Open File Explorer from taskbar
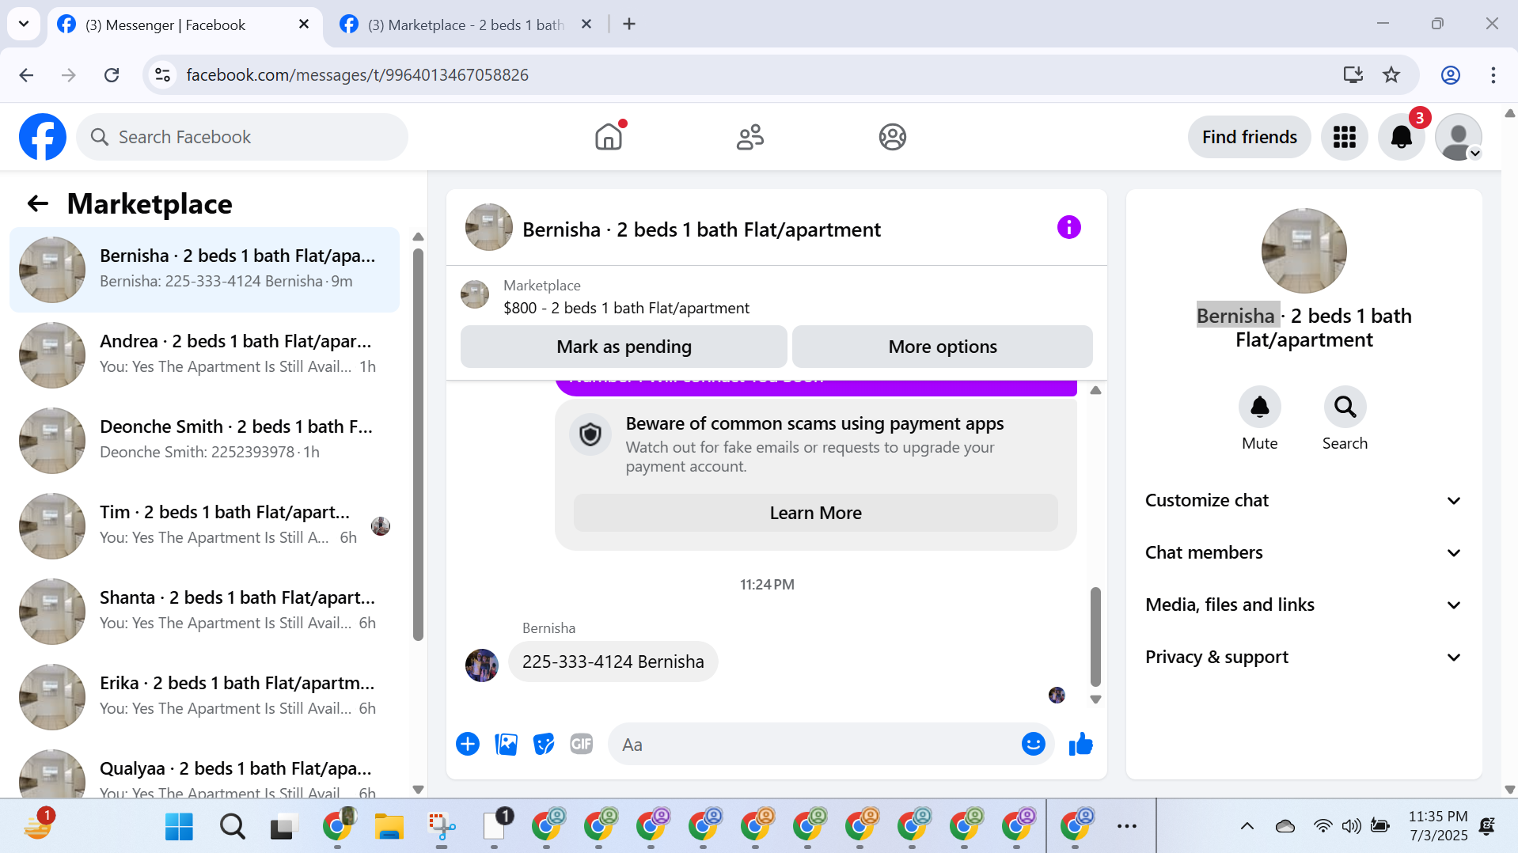 (x=389, y=826)
